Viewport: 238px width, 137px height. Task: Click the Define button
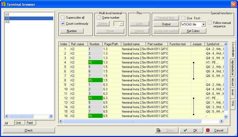[103, 24]
